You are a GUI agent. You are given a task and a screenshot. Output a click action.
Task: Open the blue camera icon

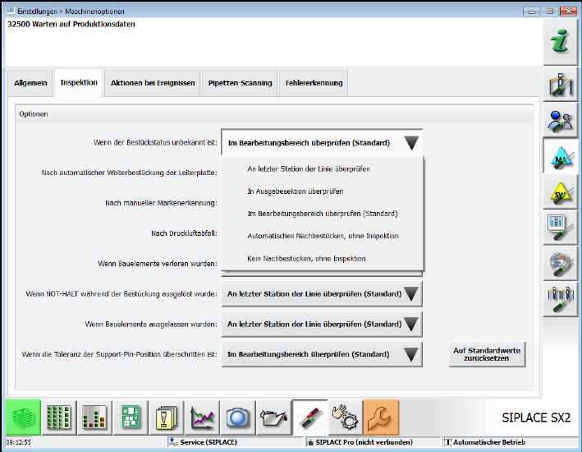point(237,417)
